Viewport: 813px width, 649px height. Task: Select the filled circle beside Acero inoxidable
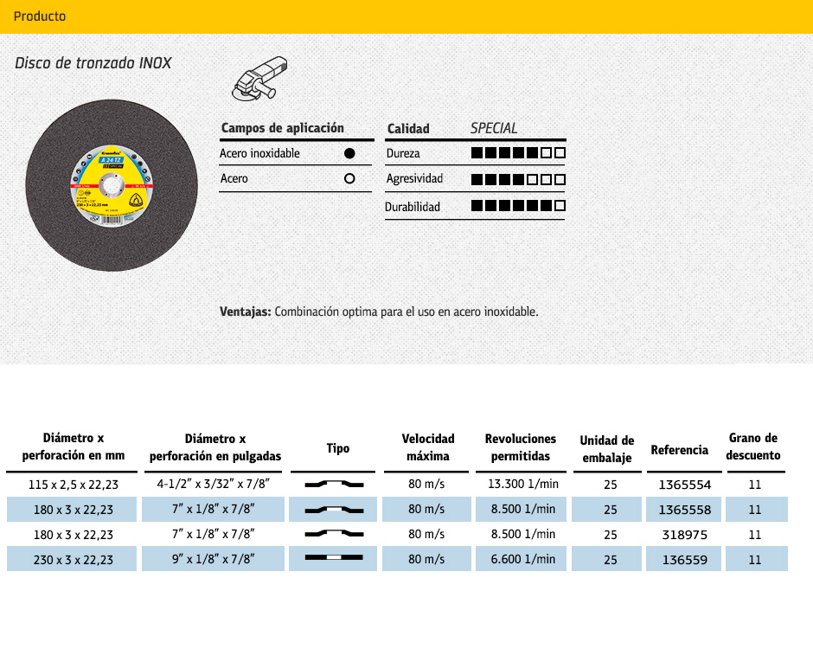pyautogui.click(x=349, y=153)
